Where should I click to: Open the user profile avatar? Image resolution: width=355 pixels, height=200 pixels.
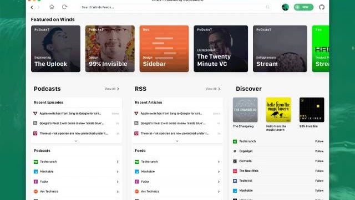tap(285, 7)
